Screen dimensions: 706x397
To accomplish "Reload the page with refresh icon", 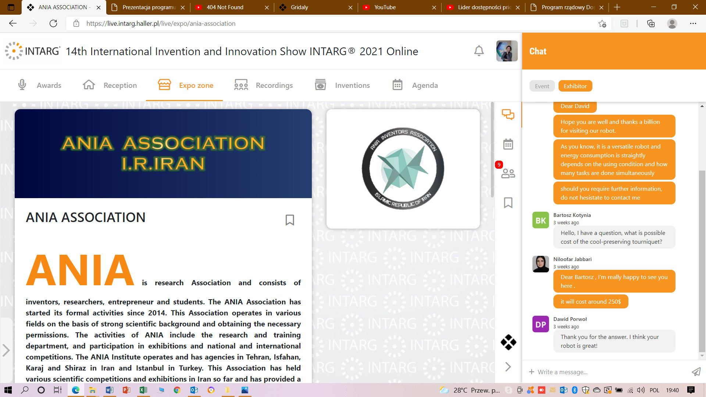I will 53,24.
